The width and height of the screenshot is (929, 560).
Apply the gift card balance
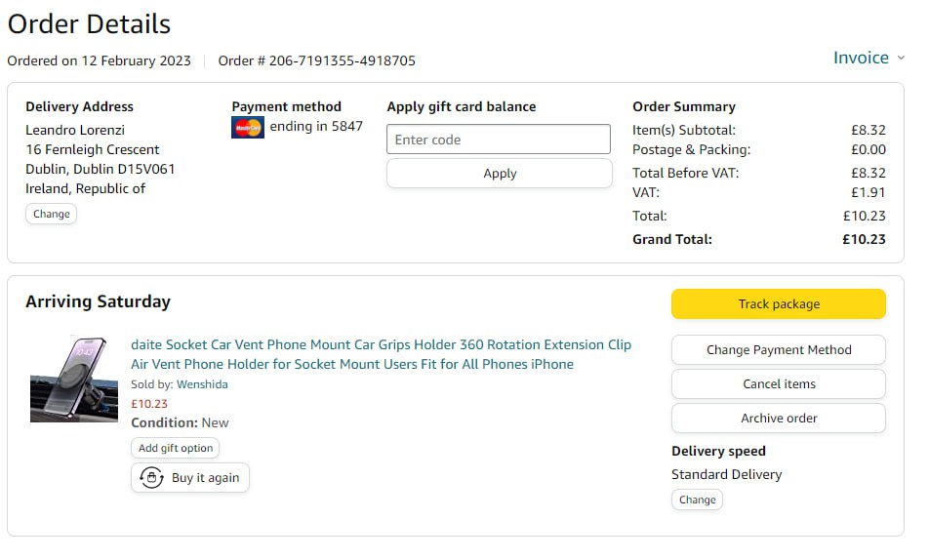[499, 174]
